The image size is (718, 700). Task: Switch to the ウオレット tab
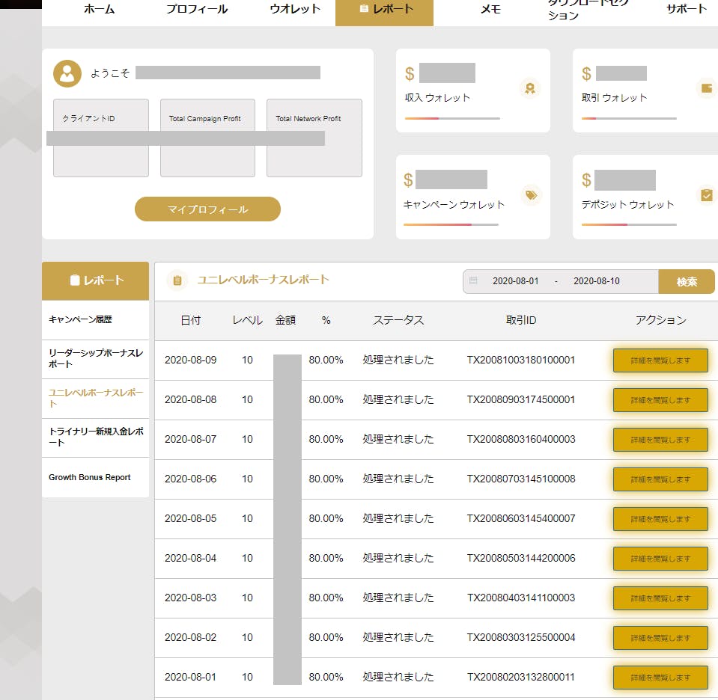click(295, 10)
